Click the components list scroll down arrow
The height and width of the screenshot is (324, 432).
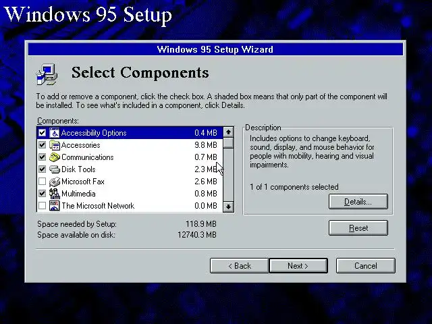pyautogui.click(x=228, y=207)
